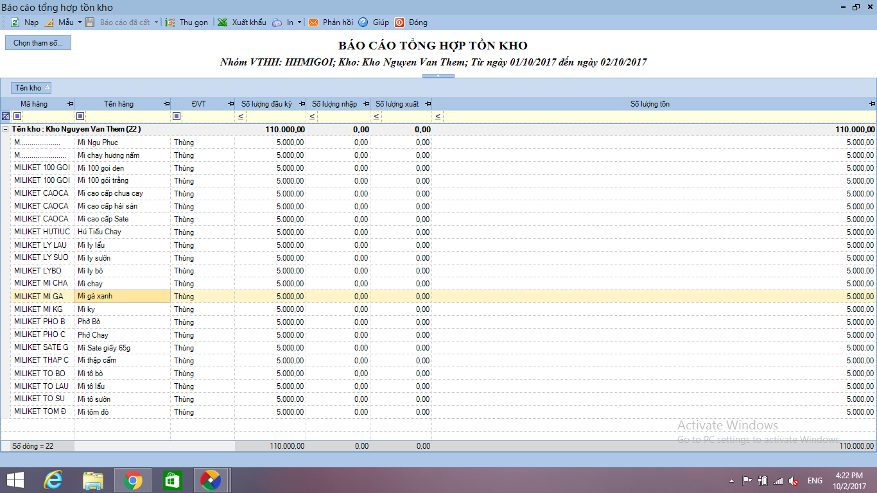Click the Đóng close red icon
Viewport: 877px width, 493px height.
[399, 22]
